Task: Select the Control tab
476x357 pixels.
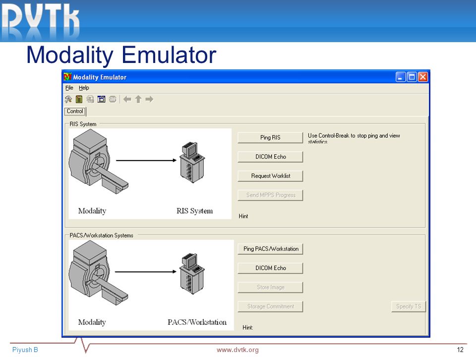Action: [x=75, y=112]
